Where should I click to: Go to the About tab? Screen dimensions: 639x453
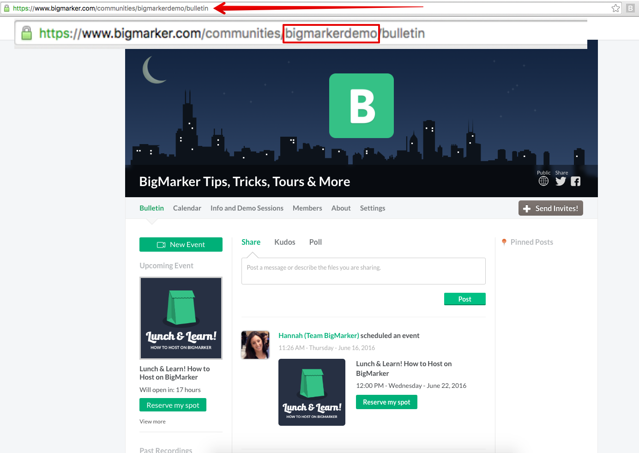click(x=341, y=208)
